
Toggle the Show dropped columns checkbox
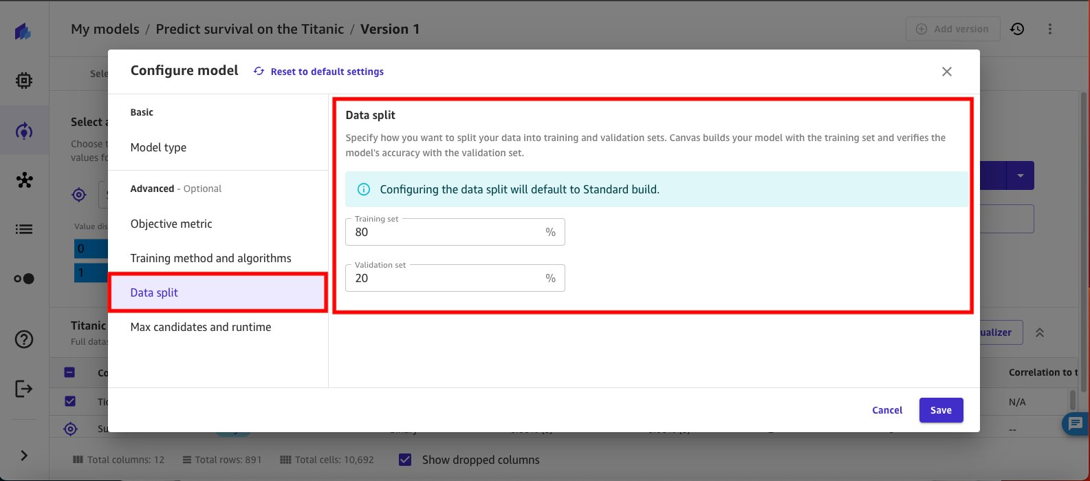[406, 460]
